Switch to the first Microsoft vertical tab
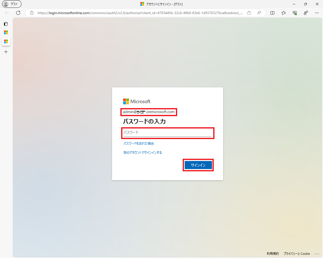The image size is (323, 258). tap(6, 33)
